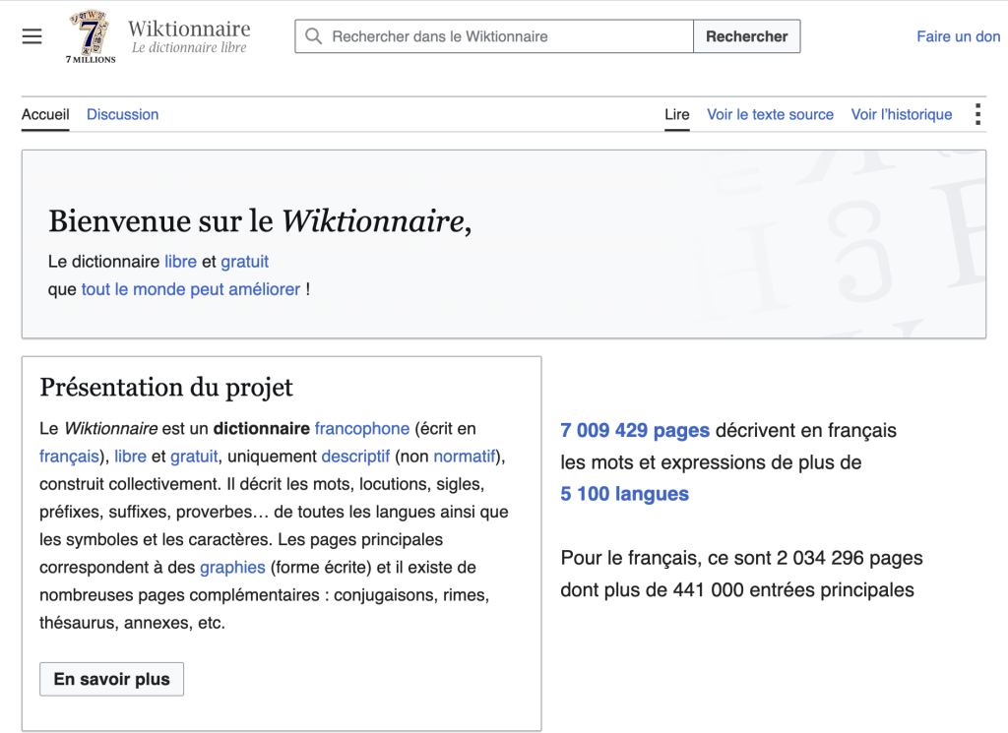Screen dimensions: 1008x733
Task: Click the 441 000 entrées principales text
Action: [793, 589]
